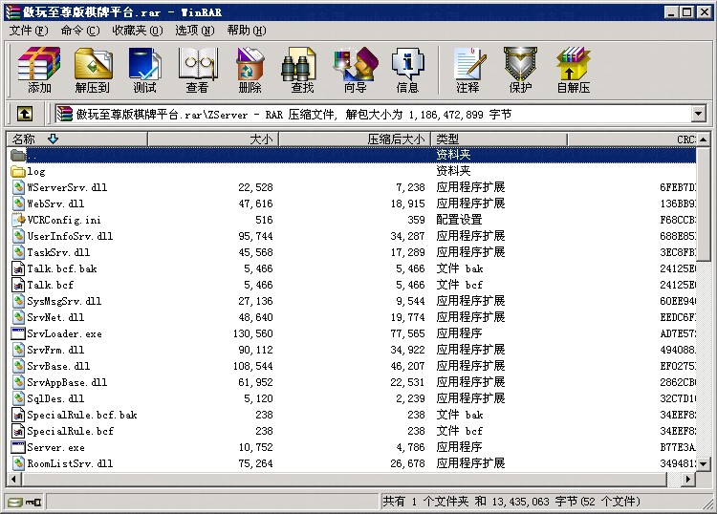The image size is (717, 514).
Task: Click the 添加 (Add) toolbar icon
Action: click(x=39, y=70)
